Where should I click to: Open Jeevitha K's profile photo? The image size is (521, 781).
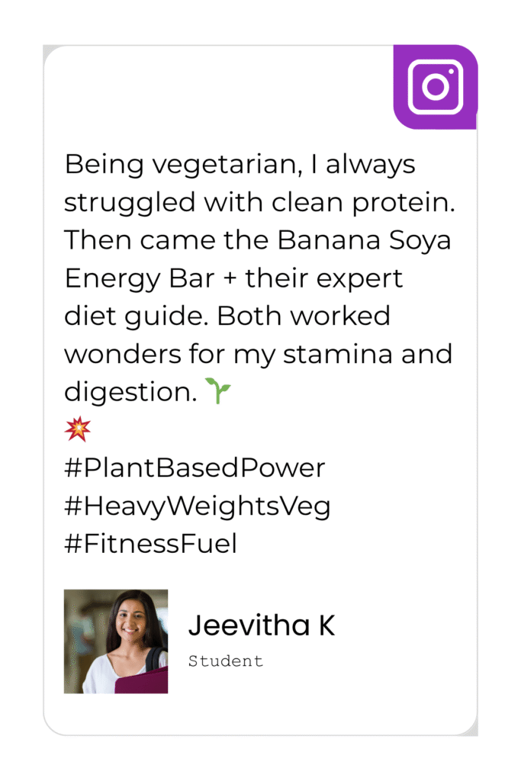[116, 641]
